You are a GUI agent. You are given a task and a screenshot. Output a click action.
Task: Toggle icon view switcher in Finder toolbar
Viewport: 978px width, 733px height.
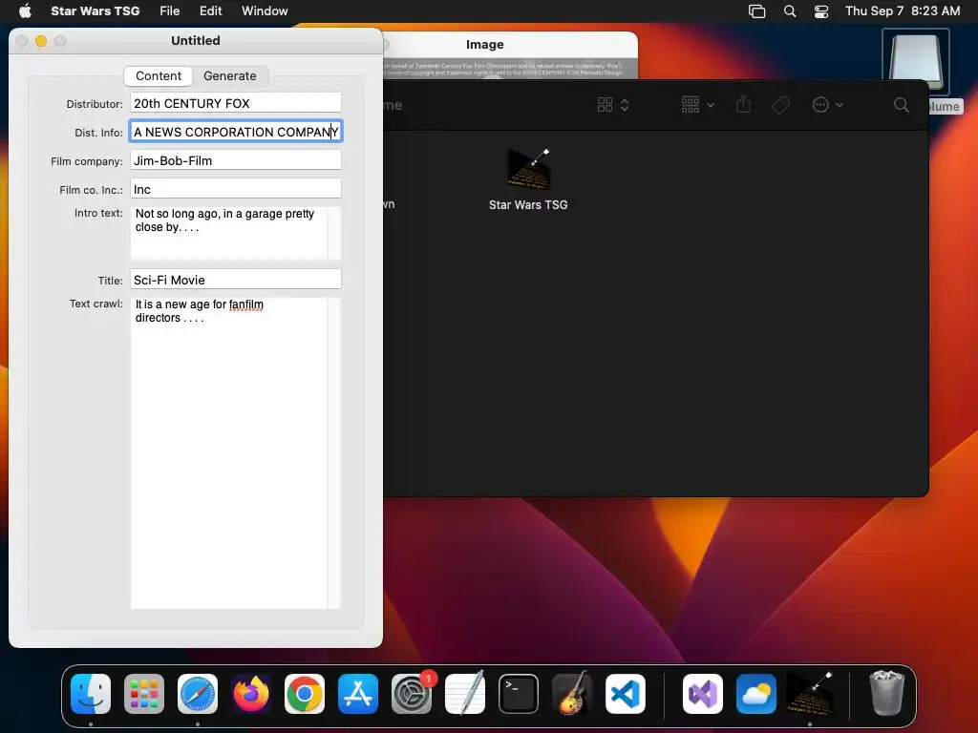(613, 105)
